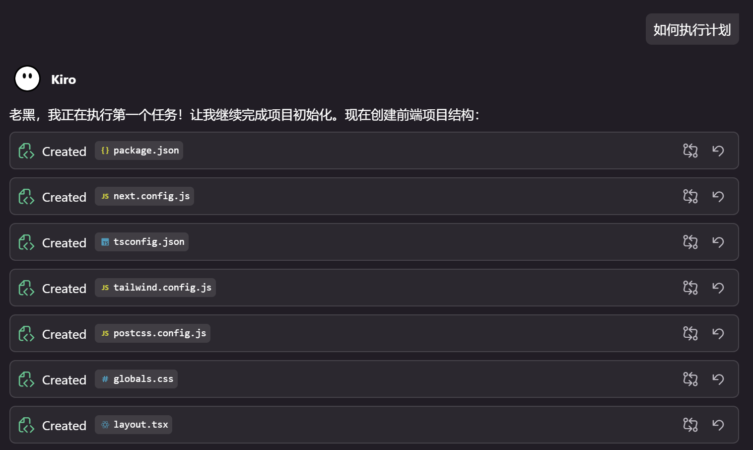Undo the layout.tsx file creation
Image resolution: width=753 pixels, height=450 pixels.
click(718, 425)
